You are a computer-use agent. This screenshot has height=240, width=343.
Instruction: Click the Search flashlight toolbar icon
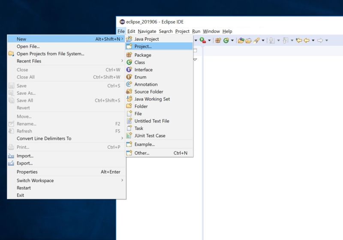click(256, 40)
